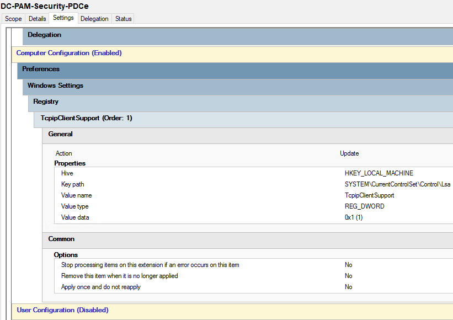Image resolution: width=453 pixels, height=320 pixels.
Task: Switch to the Status tab
Action: (x=124, y=19)
